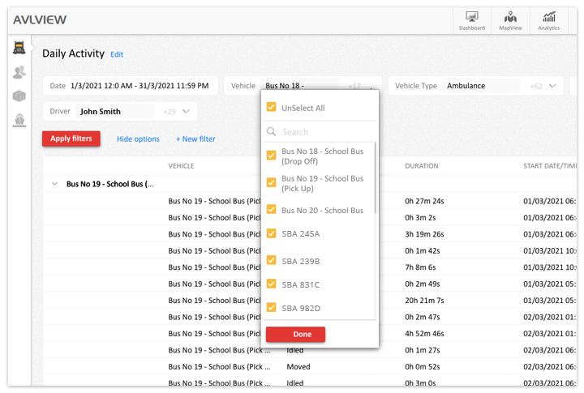Click the Date range filter field
The width and height of the screenshot is (584, 393).
point(131,86)
